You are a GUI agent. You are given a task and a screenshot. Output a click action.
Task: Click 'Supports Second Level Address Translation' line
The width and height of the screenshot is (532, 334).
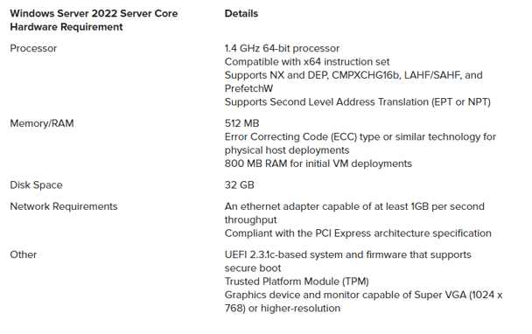(x=358, y=101)
